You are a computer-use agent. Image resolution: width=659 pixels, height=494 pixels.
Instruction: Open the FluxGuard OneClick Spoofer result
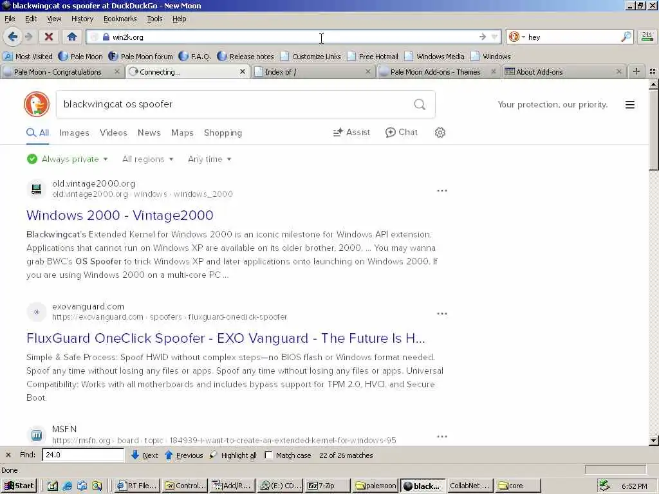(x=226, y=338)
